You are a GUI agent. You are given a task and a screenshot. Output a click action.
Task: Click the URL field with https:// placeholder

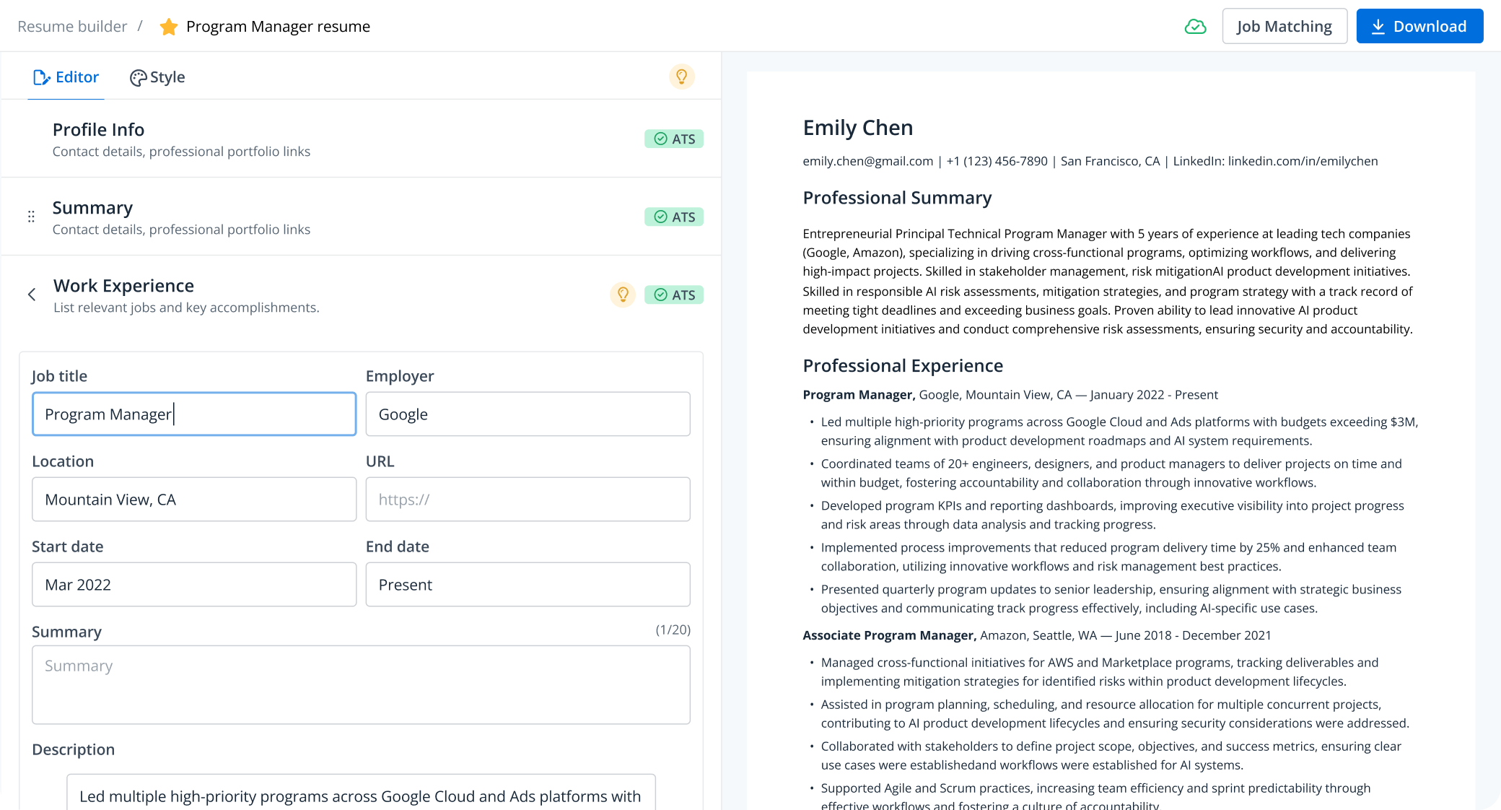(528, 499)
